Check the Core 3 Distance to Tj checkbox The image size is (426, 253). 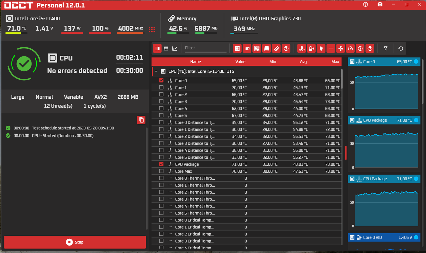[x=161, y=143]
